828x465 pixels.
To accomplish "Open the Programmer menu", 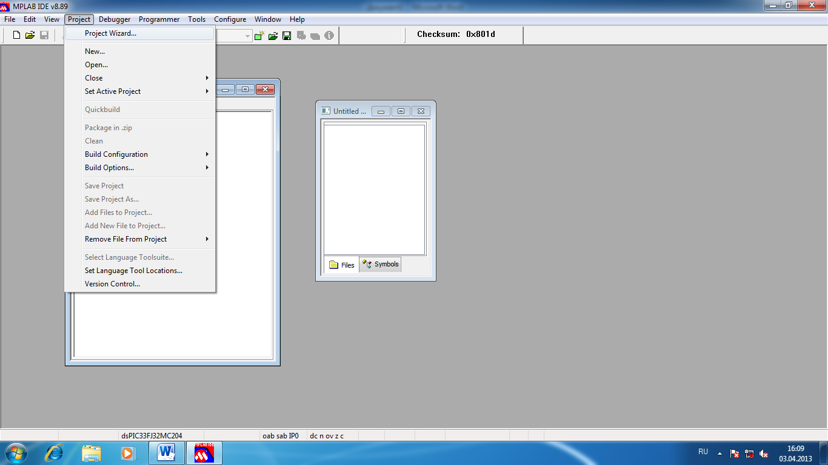I will pyautogui.click(x=159, y=19).
